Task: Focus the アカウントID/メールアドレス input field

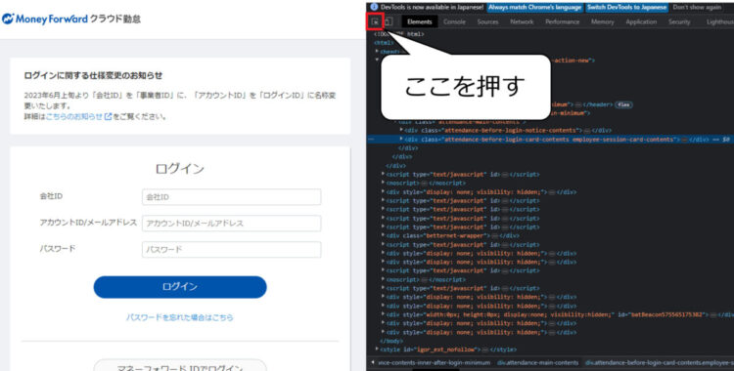Action: [x=232, y=223]
